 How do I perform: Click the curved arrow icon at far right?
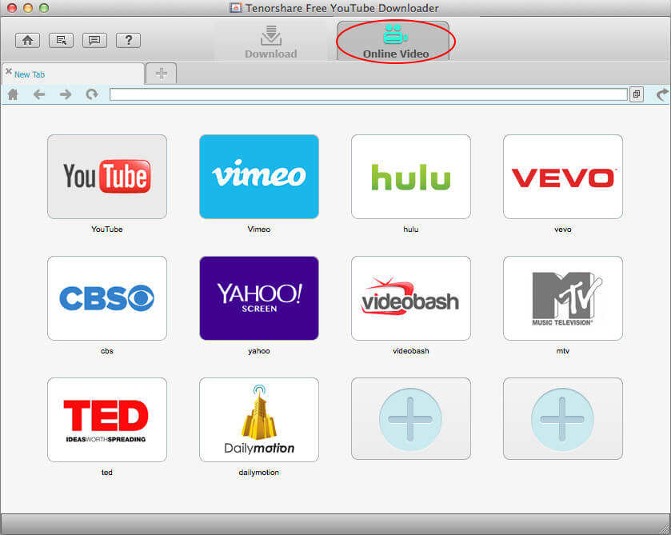[x=662, y=94]
